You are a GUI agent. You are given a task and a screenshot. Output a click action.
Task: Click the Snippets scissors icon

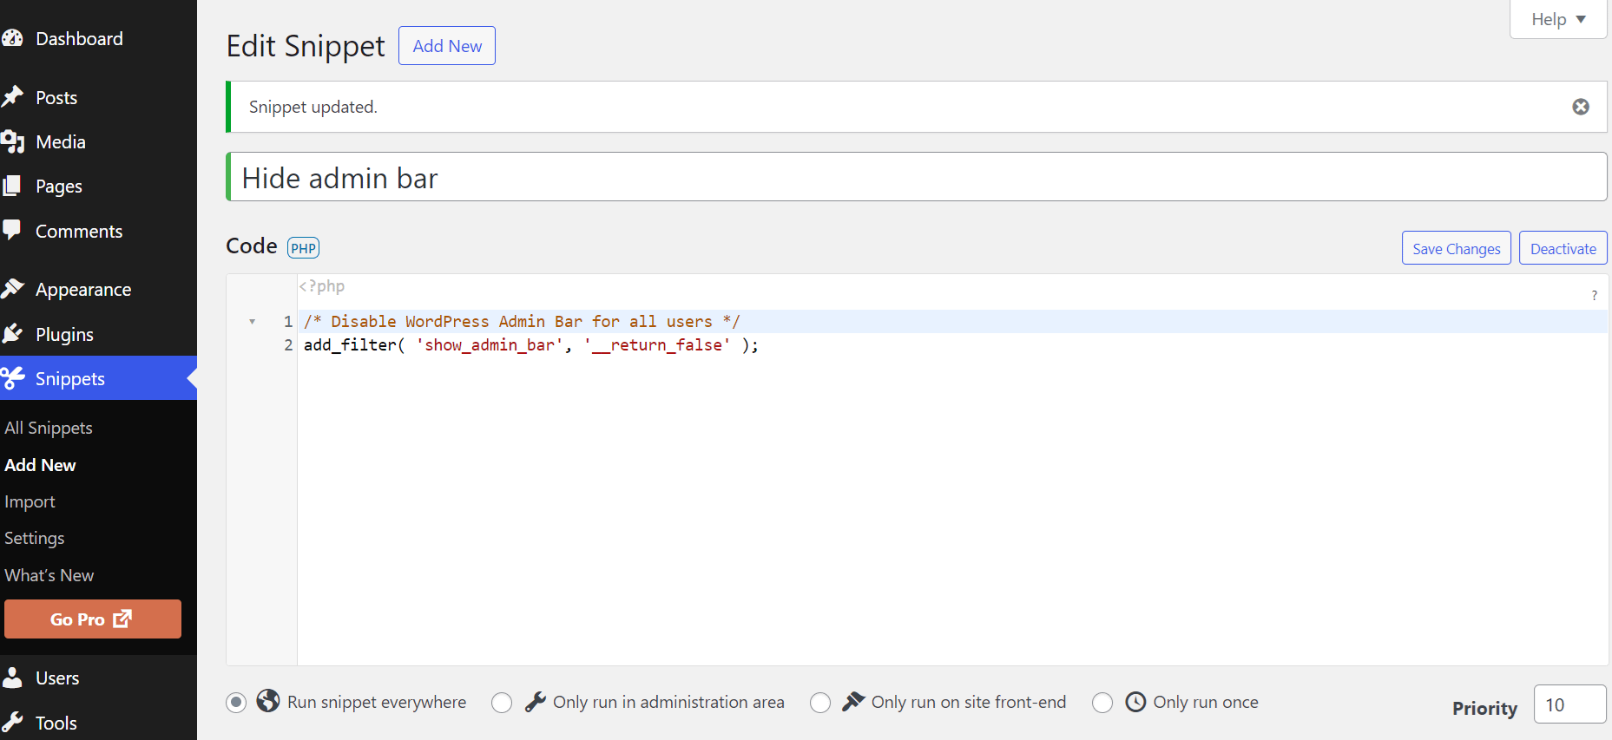click(x=12, y=378)
